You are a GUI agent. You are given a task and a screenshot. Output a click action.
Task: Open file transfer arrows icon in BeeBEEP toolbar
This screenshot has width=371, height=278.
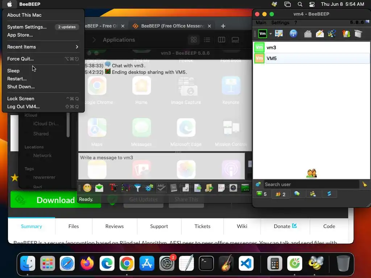coord(346,34)
